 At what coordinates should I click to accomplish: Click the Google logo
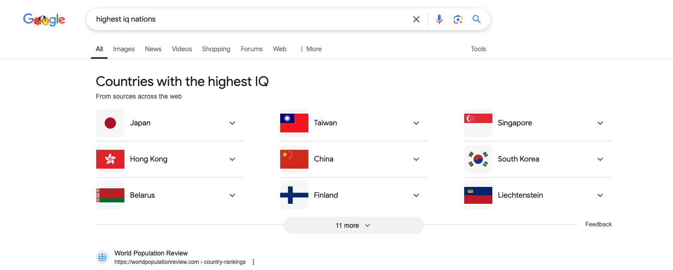click(x=44, y=20)
